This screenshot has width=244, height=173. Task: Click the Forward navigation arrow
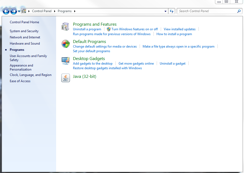pos(14,11)
